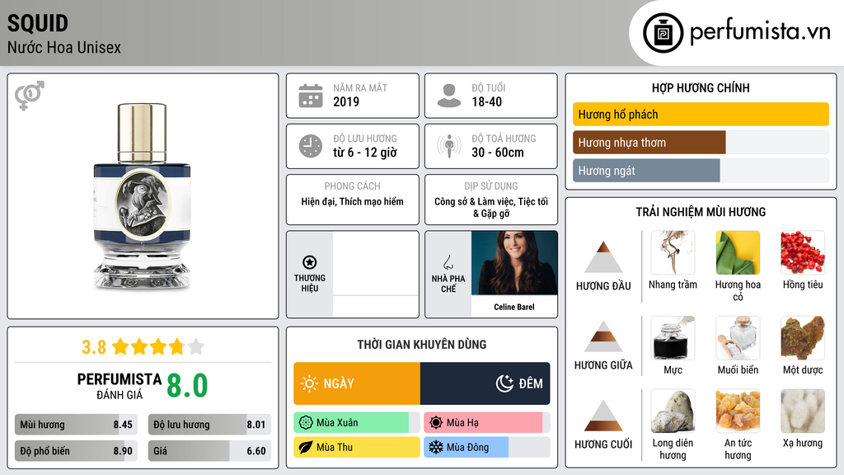Select the Long diên hương note image
This screenshot has height=475, width=844.
pyautogui.click(x=673, y=412)
